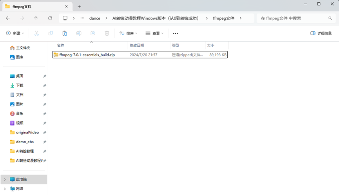Open 图库 gallery in sidebar
Image resolution: width=339 pixels, height=195 pixels.
16,57
